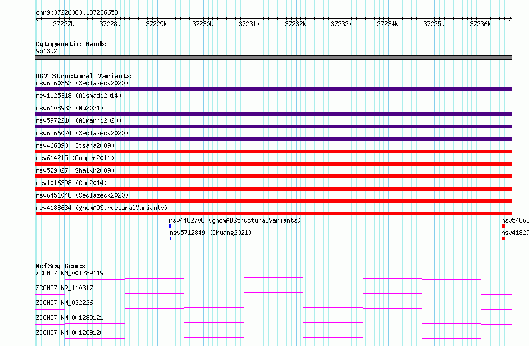Open variant nsv1016398 (Coe2014) label
This screenshot has width=529, height=346.
[71, 183]
